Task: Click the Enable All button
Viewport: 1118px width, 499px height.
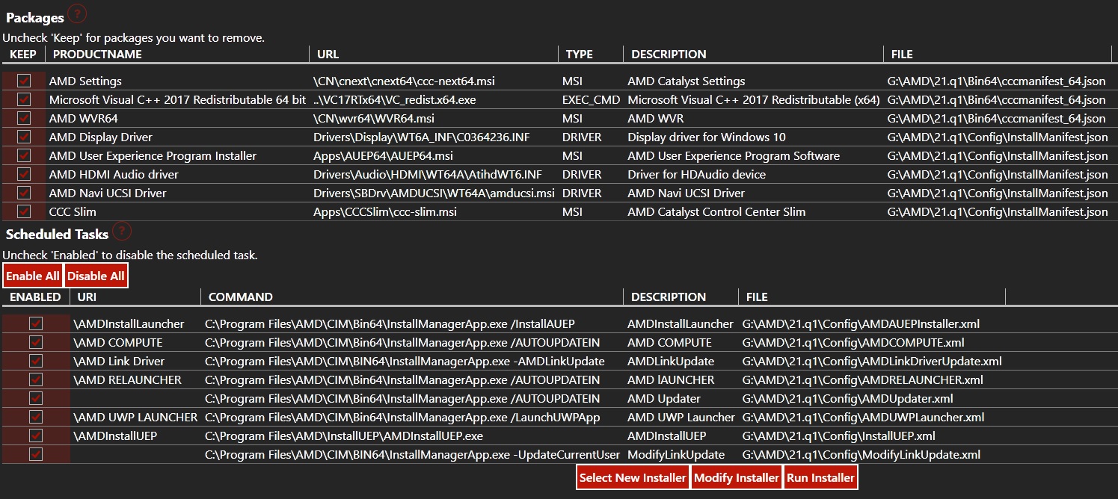Action: pos(33,276)
